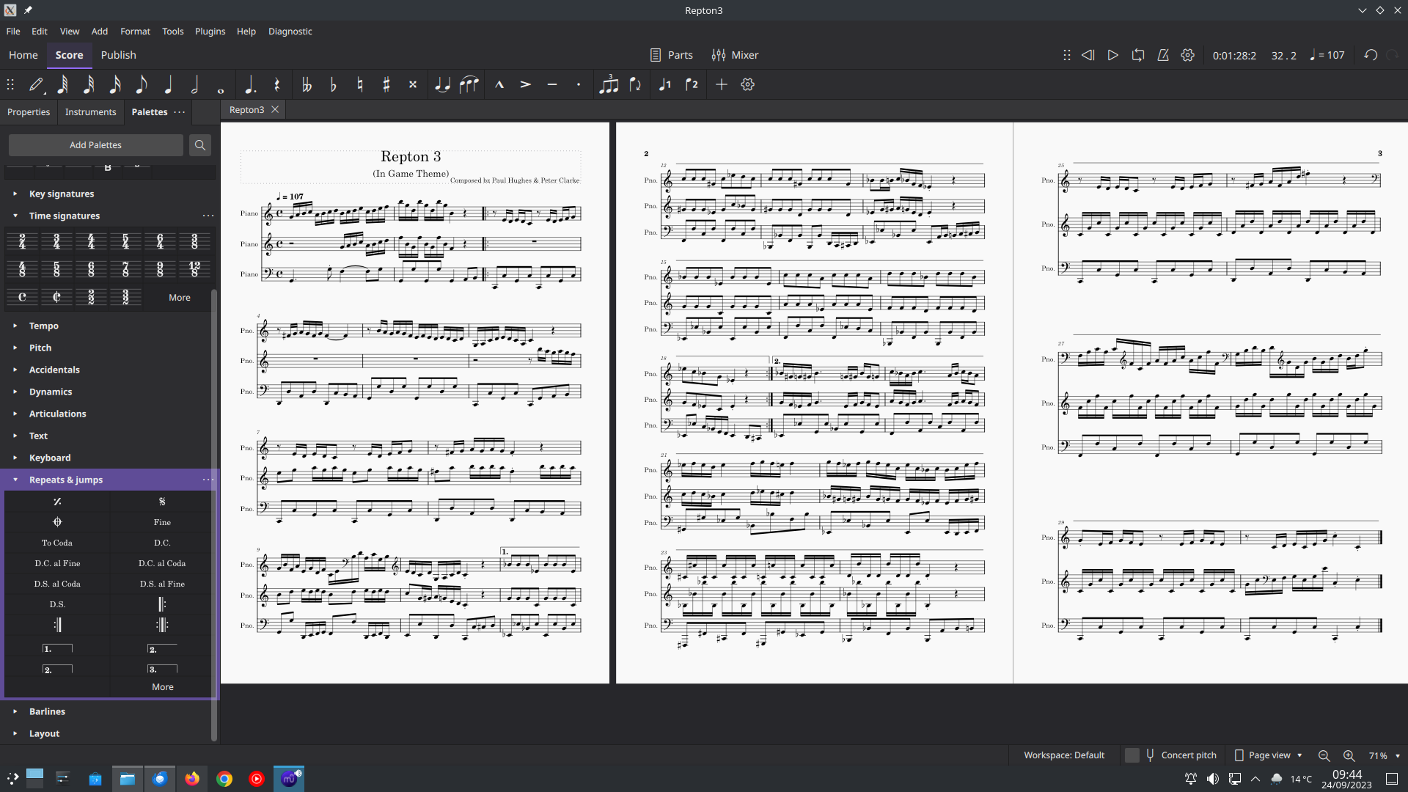Select the eighth note duration
The image size is (1408, 792).
(142, 84)
